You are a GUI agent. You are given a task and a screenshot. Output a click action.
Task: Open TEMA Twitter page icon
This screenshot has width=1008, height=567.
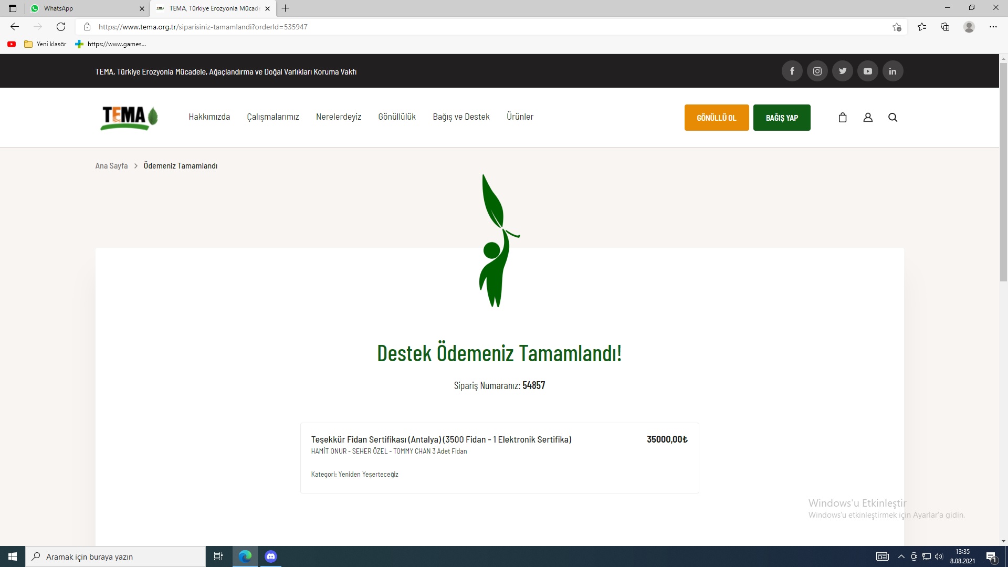click(x=843, y=71)
